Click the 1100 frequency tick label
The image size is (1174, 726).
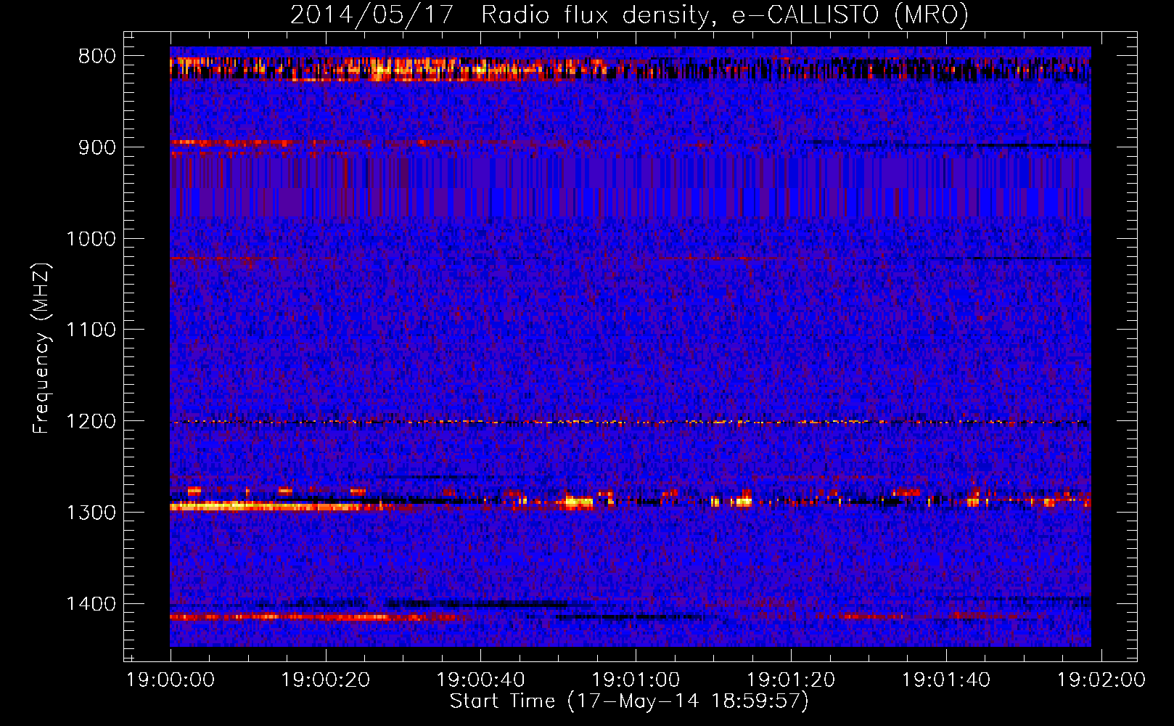tap(91, 330)
